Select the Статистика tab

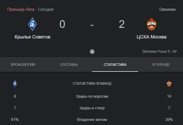(x=115, y=65)
